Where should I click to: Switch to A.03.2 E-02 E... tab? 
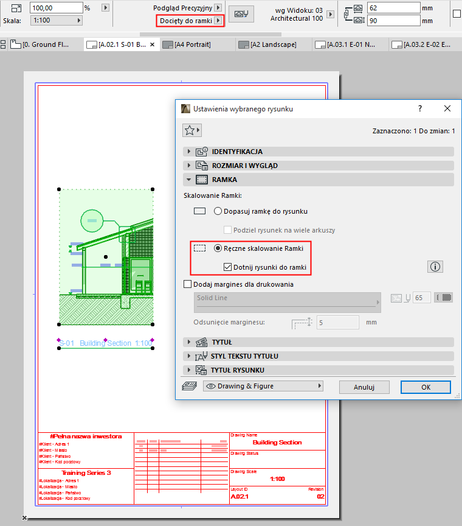(x=427, y=44)
